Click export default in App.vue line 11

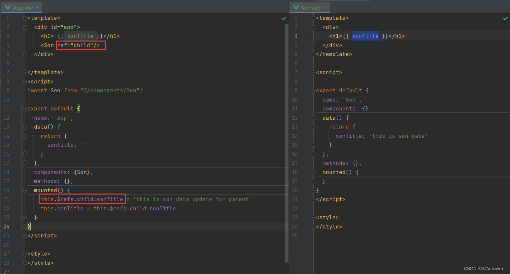(51, 109)
